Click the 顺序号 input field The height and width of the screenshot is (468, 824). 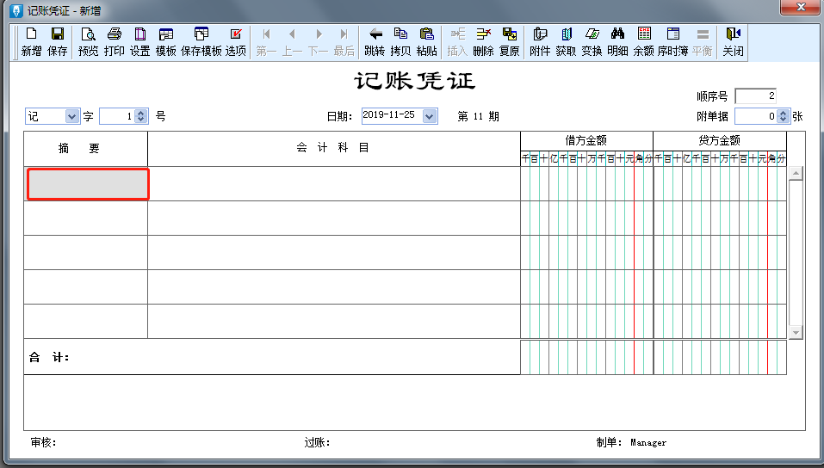point(756,96)
